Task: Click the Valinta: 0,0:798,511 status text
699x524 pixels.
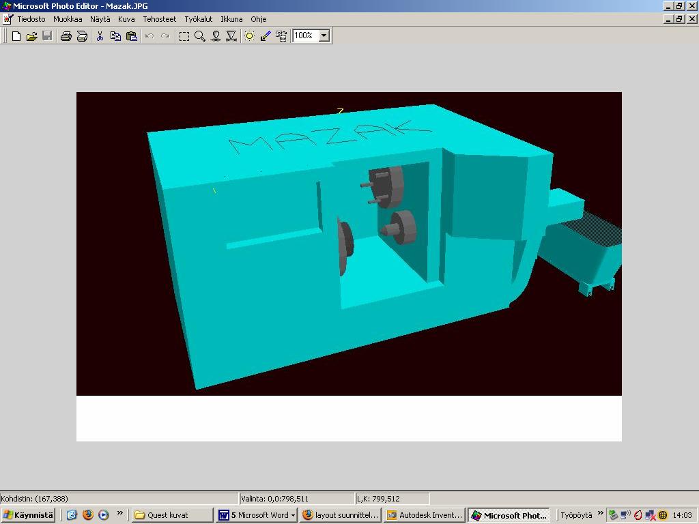Action: coord(274,499)
